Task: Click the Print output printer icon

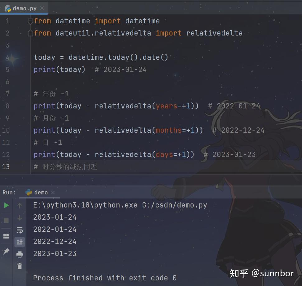Action: coord(20,255)
